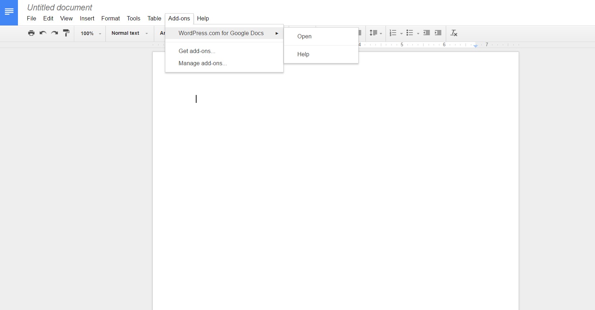
Task: Click the right margin marker on ruler
Action: tap(476, 46)
